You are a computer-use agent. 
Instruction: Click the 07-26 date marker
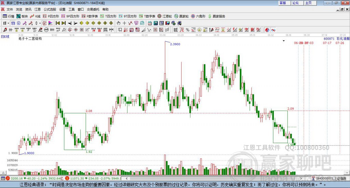click(340, 43)
